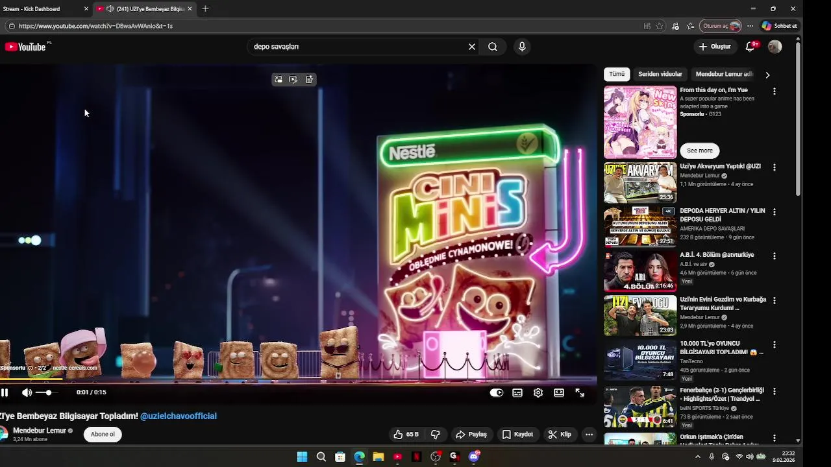Click the magnifier search button

pyautogui.click(x=493, y=47)
